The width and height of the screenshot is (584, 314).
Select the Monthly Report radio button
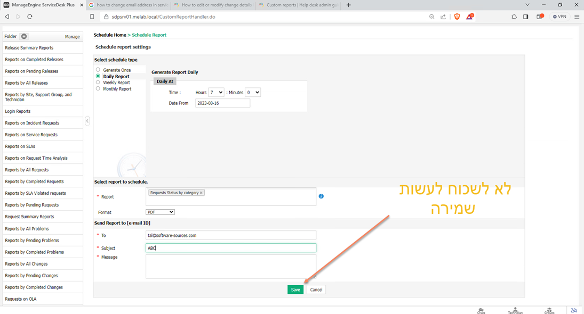(x=98, y=89)
